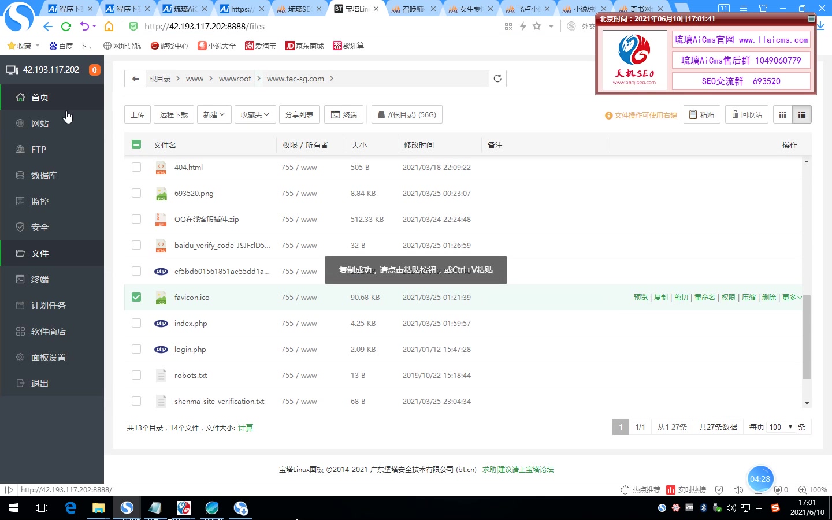Click page number 1 in pagination

click(621, 427)
